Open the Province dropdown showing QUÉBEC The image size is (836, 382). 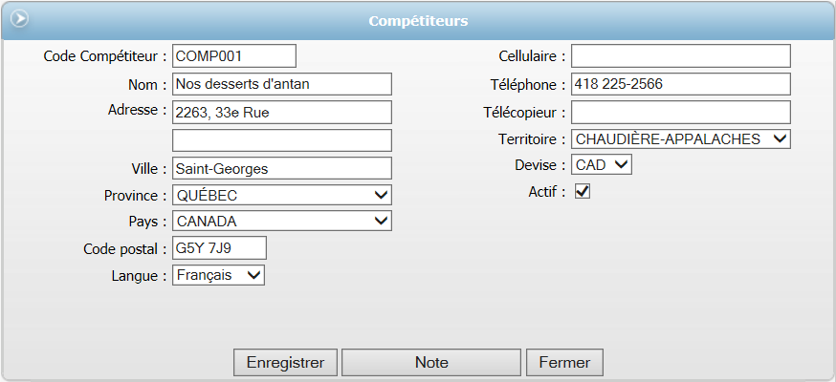(x=281, y=195)
